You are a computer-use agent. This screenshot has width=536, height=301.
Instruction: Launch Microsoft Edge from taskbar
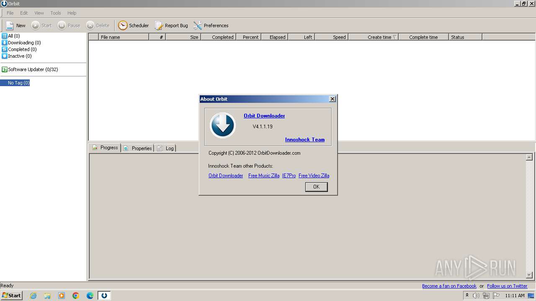[90, 296]
